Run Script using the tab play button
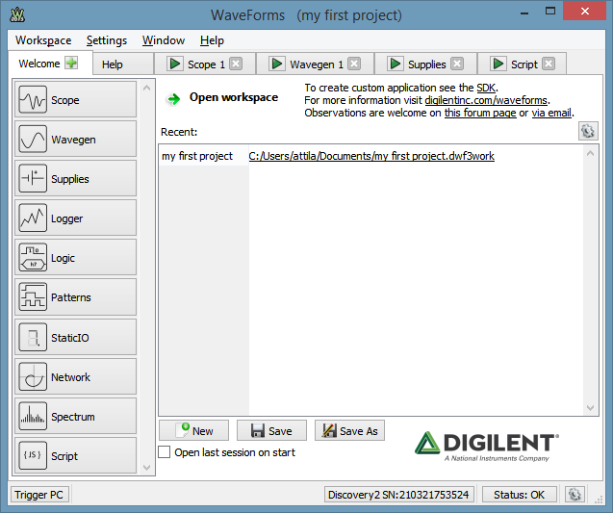 tap(498, 64)
